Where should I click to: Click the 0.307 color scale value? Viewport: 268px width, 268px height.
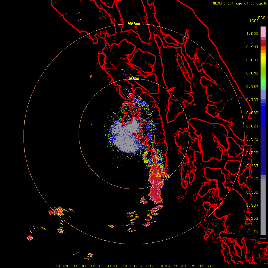click(252, 205)
